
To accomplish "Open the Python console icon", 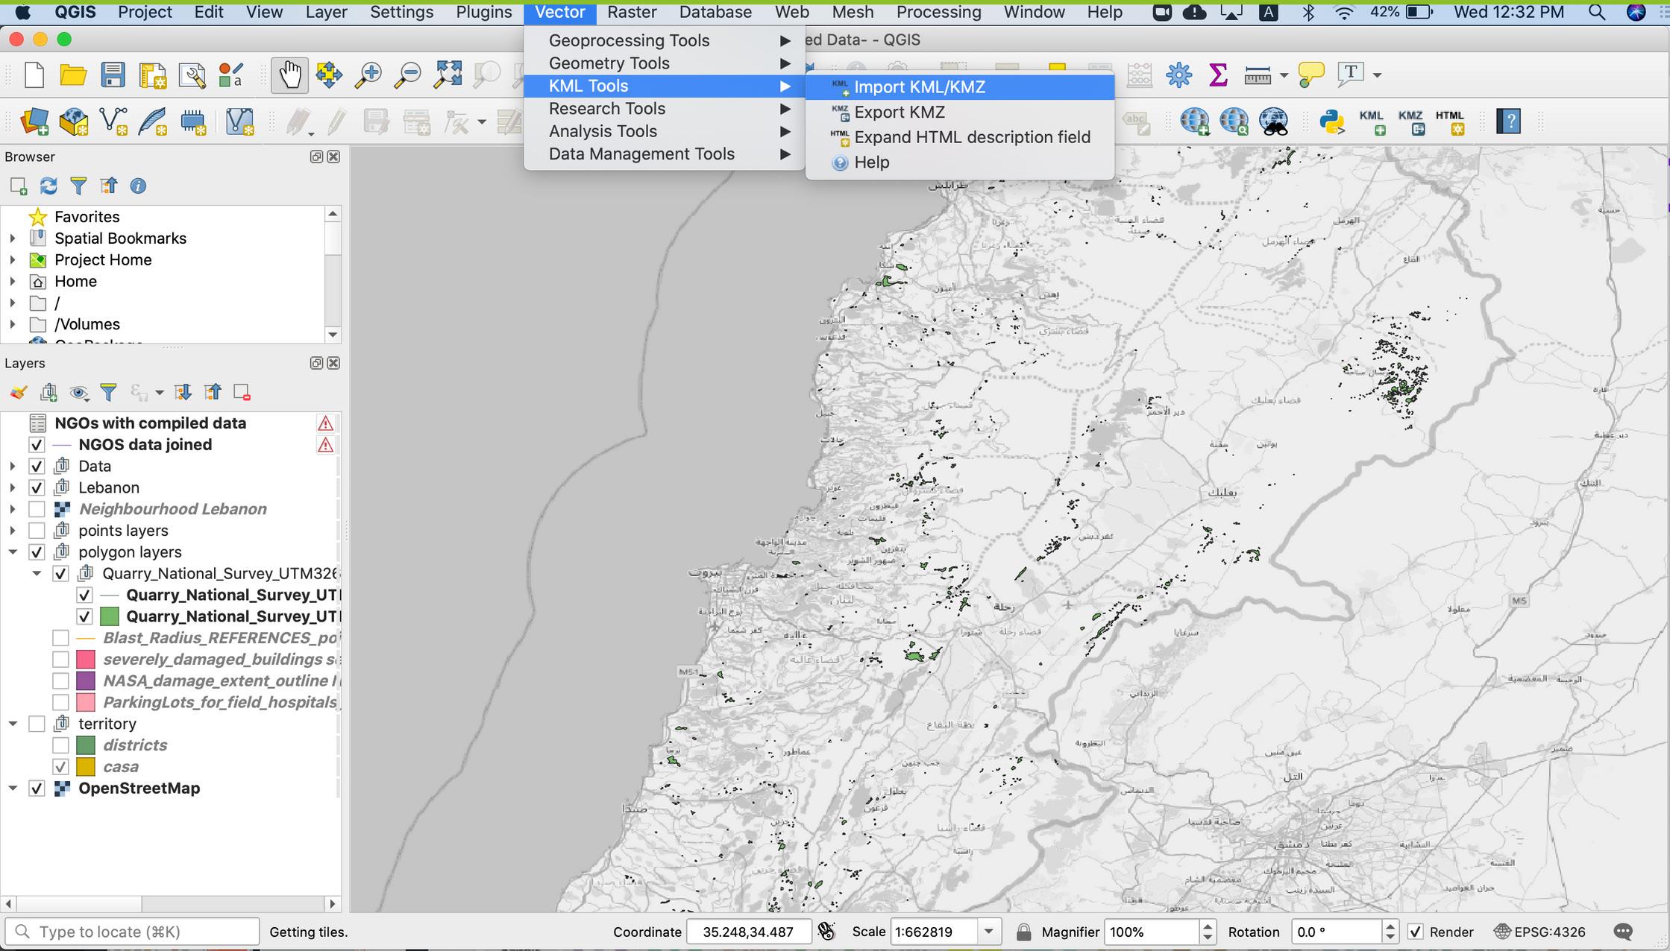I will [x=1331, y=121].
